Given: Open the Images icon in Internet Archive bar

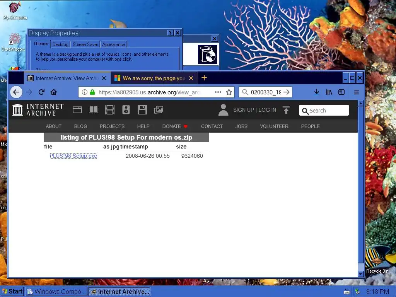Looking at the screenshot, I should pos(159,109).
